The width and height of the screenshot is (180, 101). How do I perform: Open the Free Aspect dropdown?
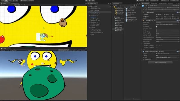coord(18,50)
